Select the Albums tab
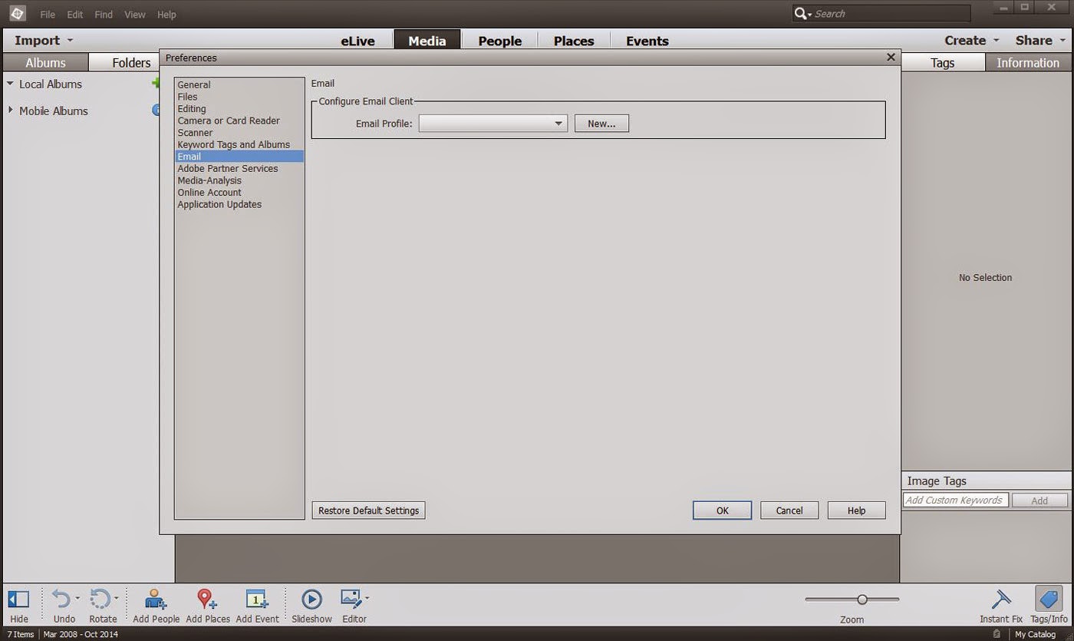 click(x=46, y=63)
